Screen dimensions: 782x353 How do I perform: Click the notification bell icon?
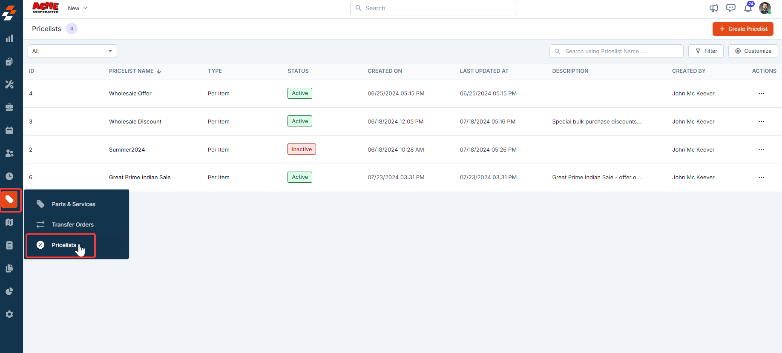[x=747, y=8]
